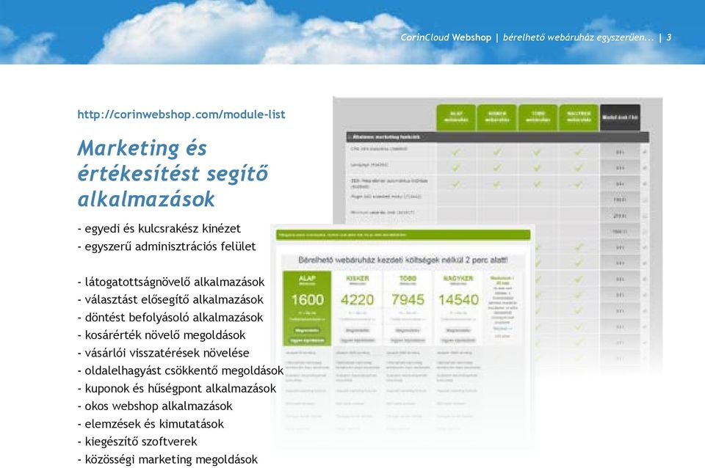Viewport: 705px width, 468px height.
Task: Click the modules info card beside NAGYKER plan
Action: pyautogui.click(x=502, y=307)
